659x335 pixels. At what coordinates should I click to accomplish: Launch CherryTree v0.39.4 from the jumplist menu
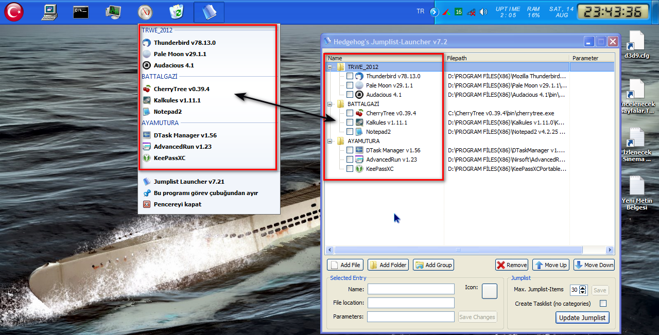tap(210, 89)
